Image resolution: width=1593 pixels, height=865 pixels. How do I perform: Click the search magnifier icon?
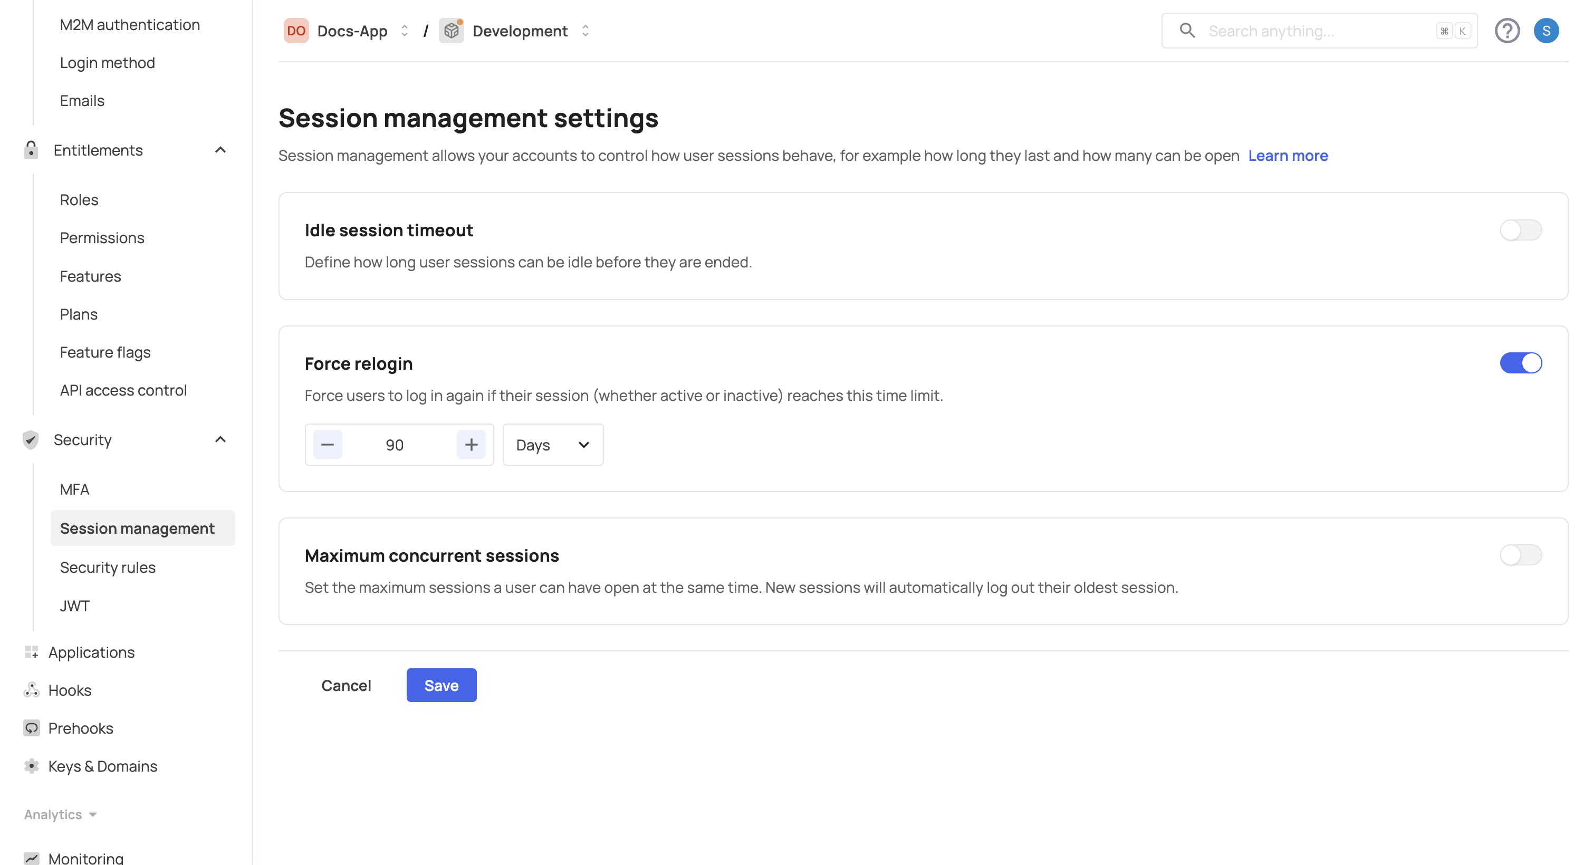tap(1186, 30)
